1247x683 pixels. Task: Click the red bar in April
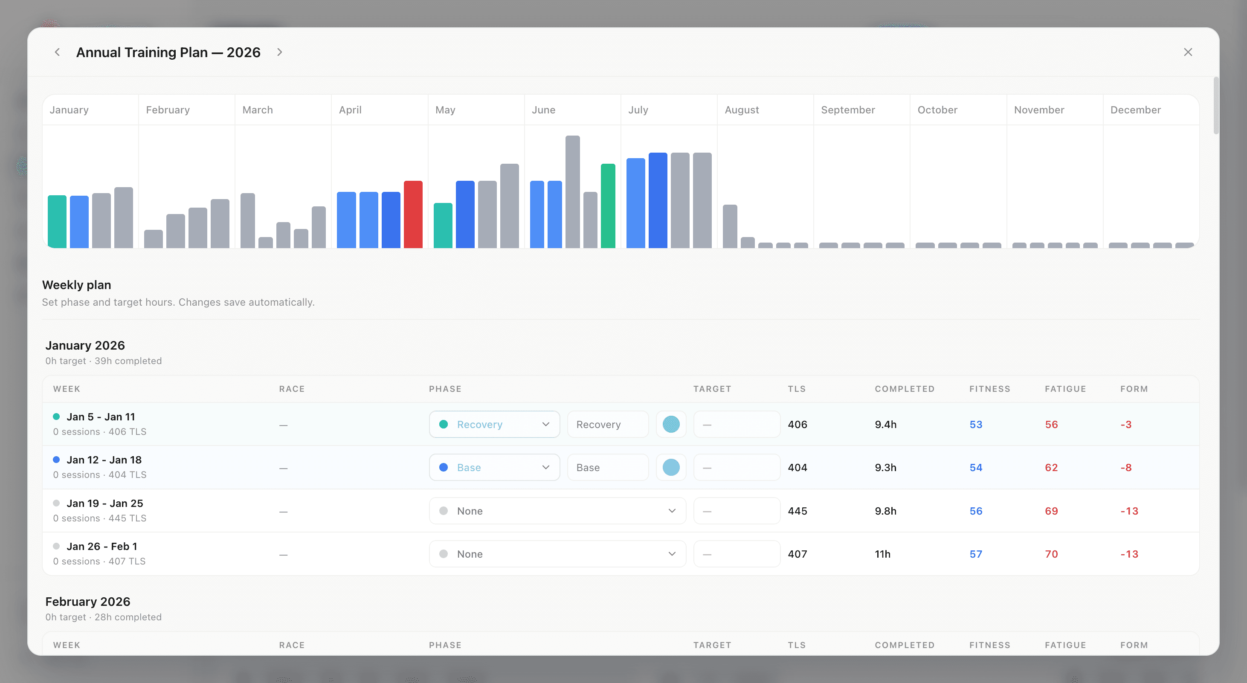[x=413, y=214]
